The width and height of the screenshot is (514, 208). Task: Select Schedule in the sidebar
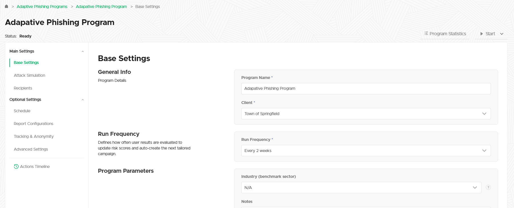[x=22, y=111]
